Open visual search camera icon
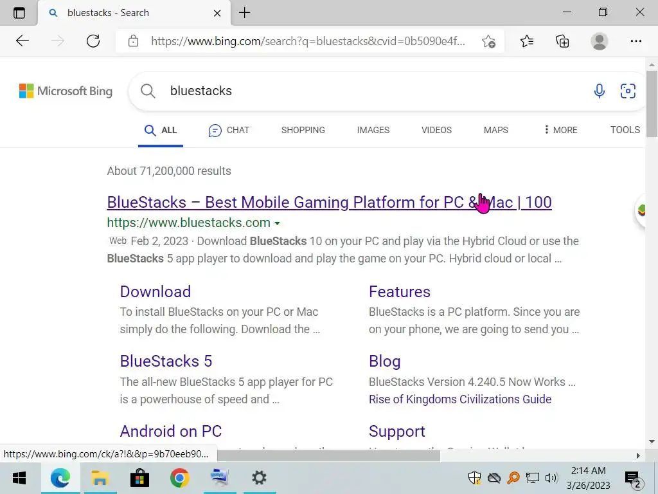 pyautogui.click(x=628, y=91)
